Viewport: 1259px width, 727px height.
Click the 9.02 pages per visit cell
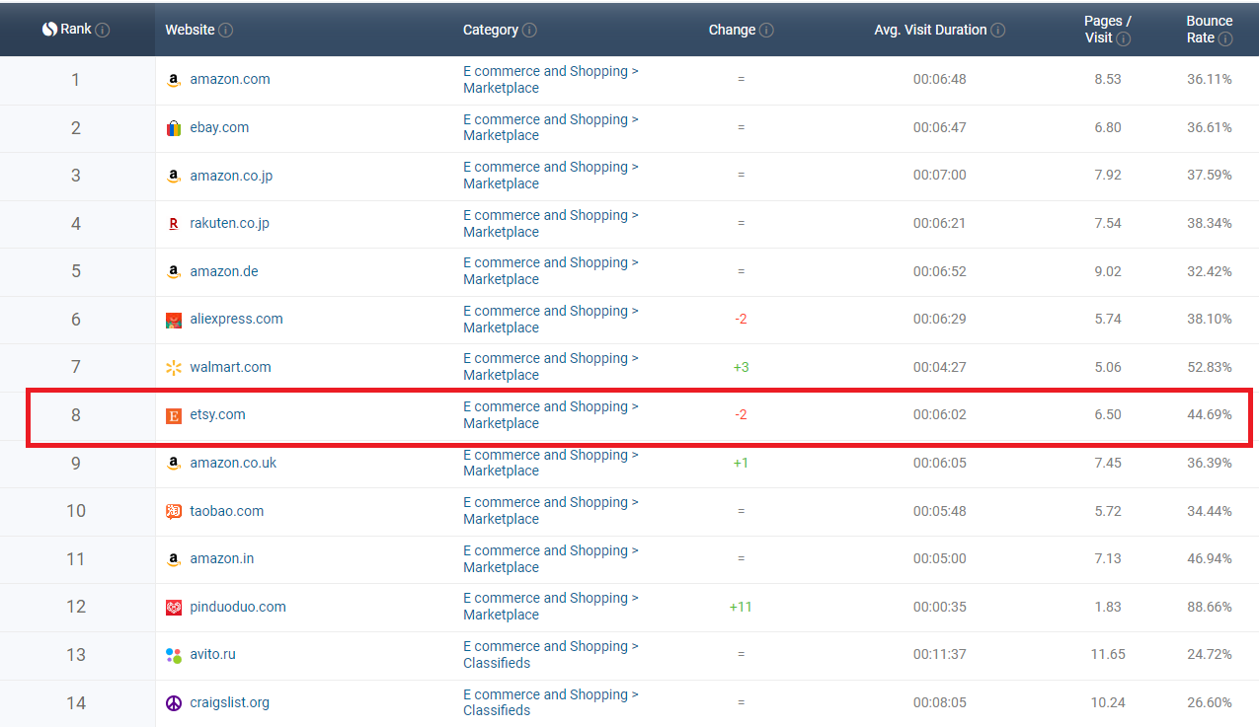click(1108, 271)
